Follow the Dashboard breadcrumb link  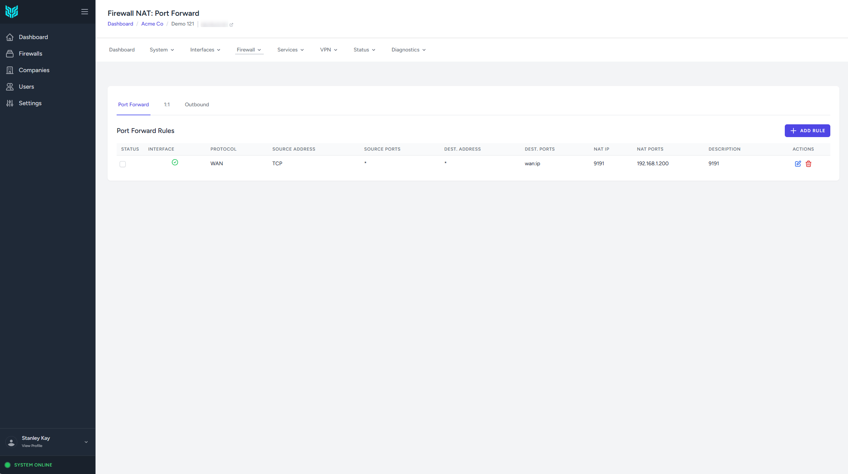[x=120, y=24]
